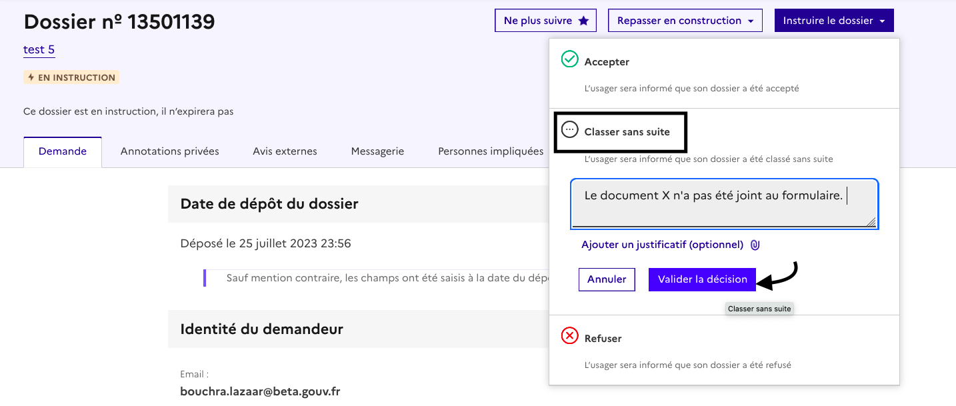Image resolution: width=956 pixels, height=406 pixels.
Task: Switch to the Annotations privées tab
Action: tap(169, 151)
